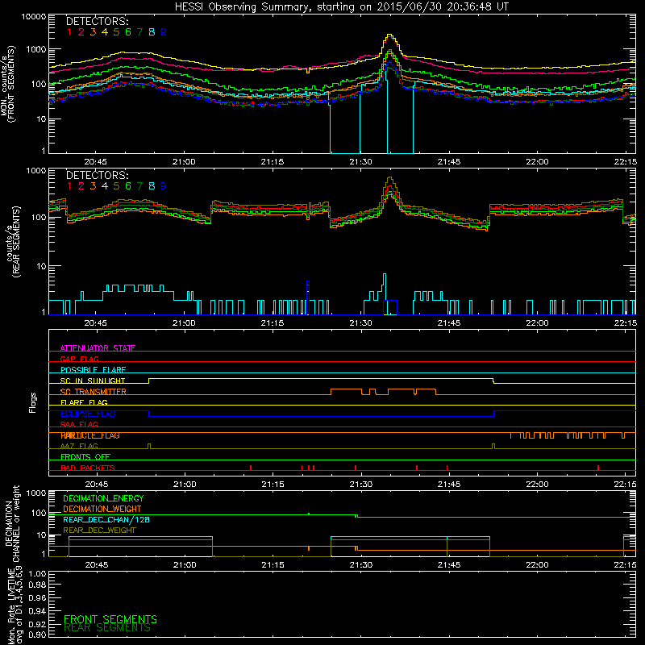Click the 21:45 time label under the Flags plot

tap(449, 485)
